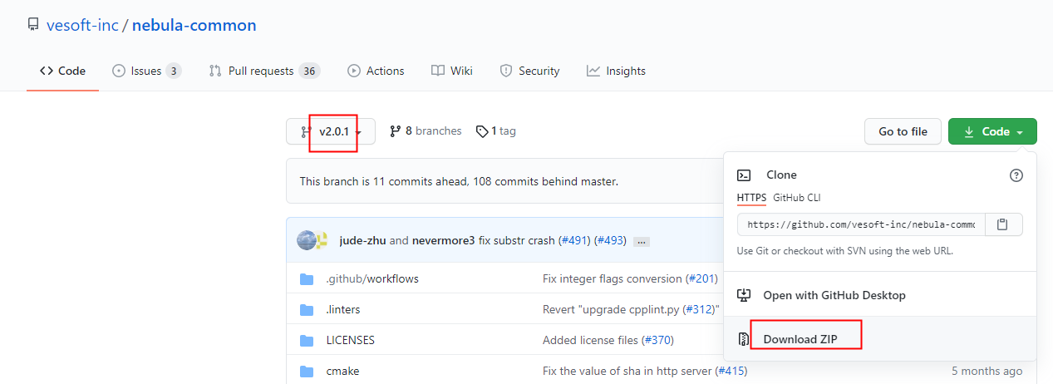This screenshot has height=384, width=1053.
Task: Click the tag icon beside 1 tag
Action: pyautogui.click(x=482, y=131)
